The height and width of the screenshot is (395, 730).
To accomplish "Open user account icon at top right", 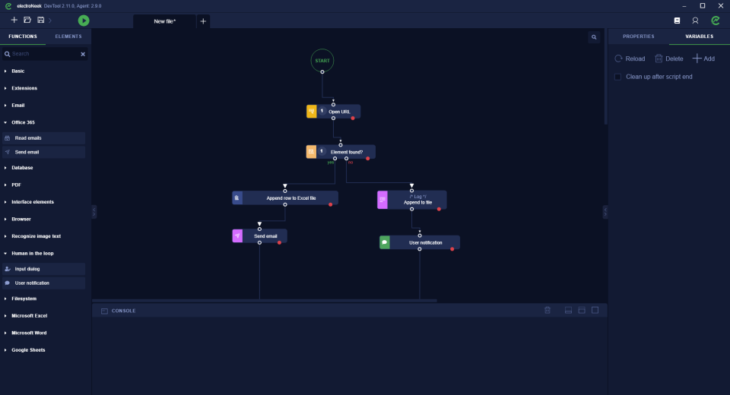I will coord(695,21).
